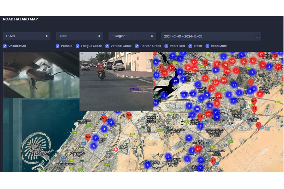The height and width of the screenshot is (189, 284).
Task: Select the F1 red map pin
Action: [254, 108]
